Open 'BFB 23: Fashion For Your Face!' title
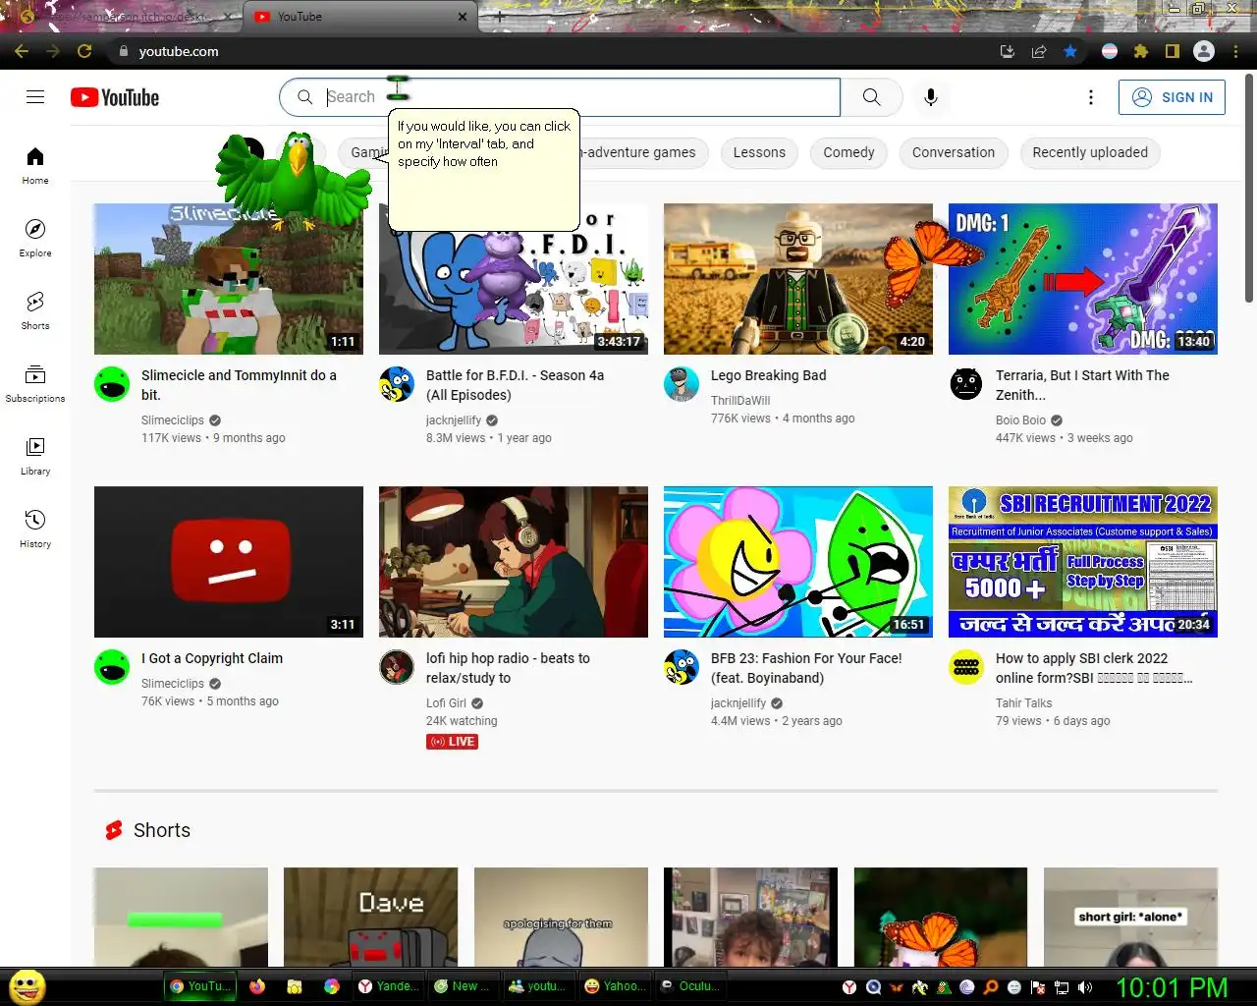The width and height of the screenshot is (1257, 1006). [x=806, y=668]
